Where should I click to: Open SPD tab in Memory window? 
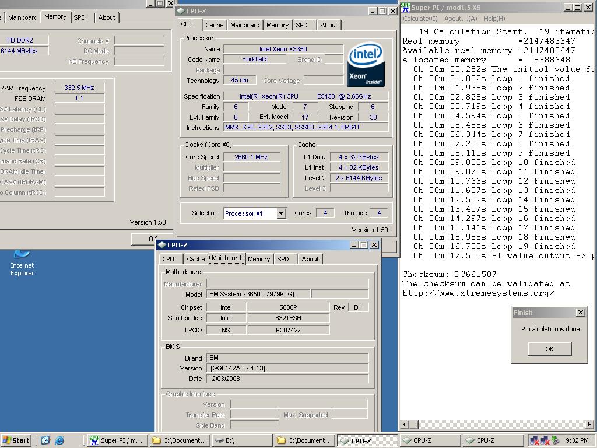pos(79,17)
